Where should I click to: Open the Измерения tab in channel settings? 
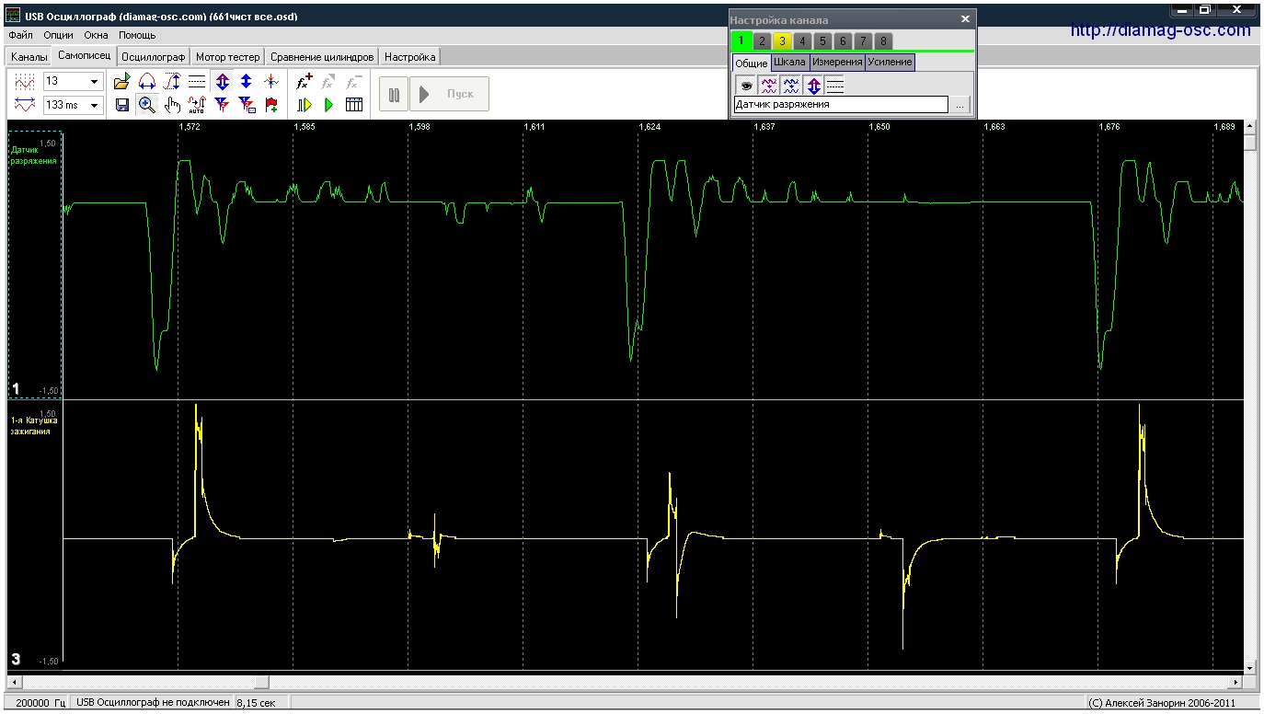pyautogui.click(x=837, y=63)
